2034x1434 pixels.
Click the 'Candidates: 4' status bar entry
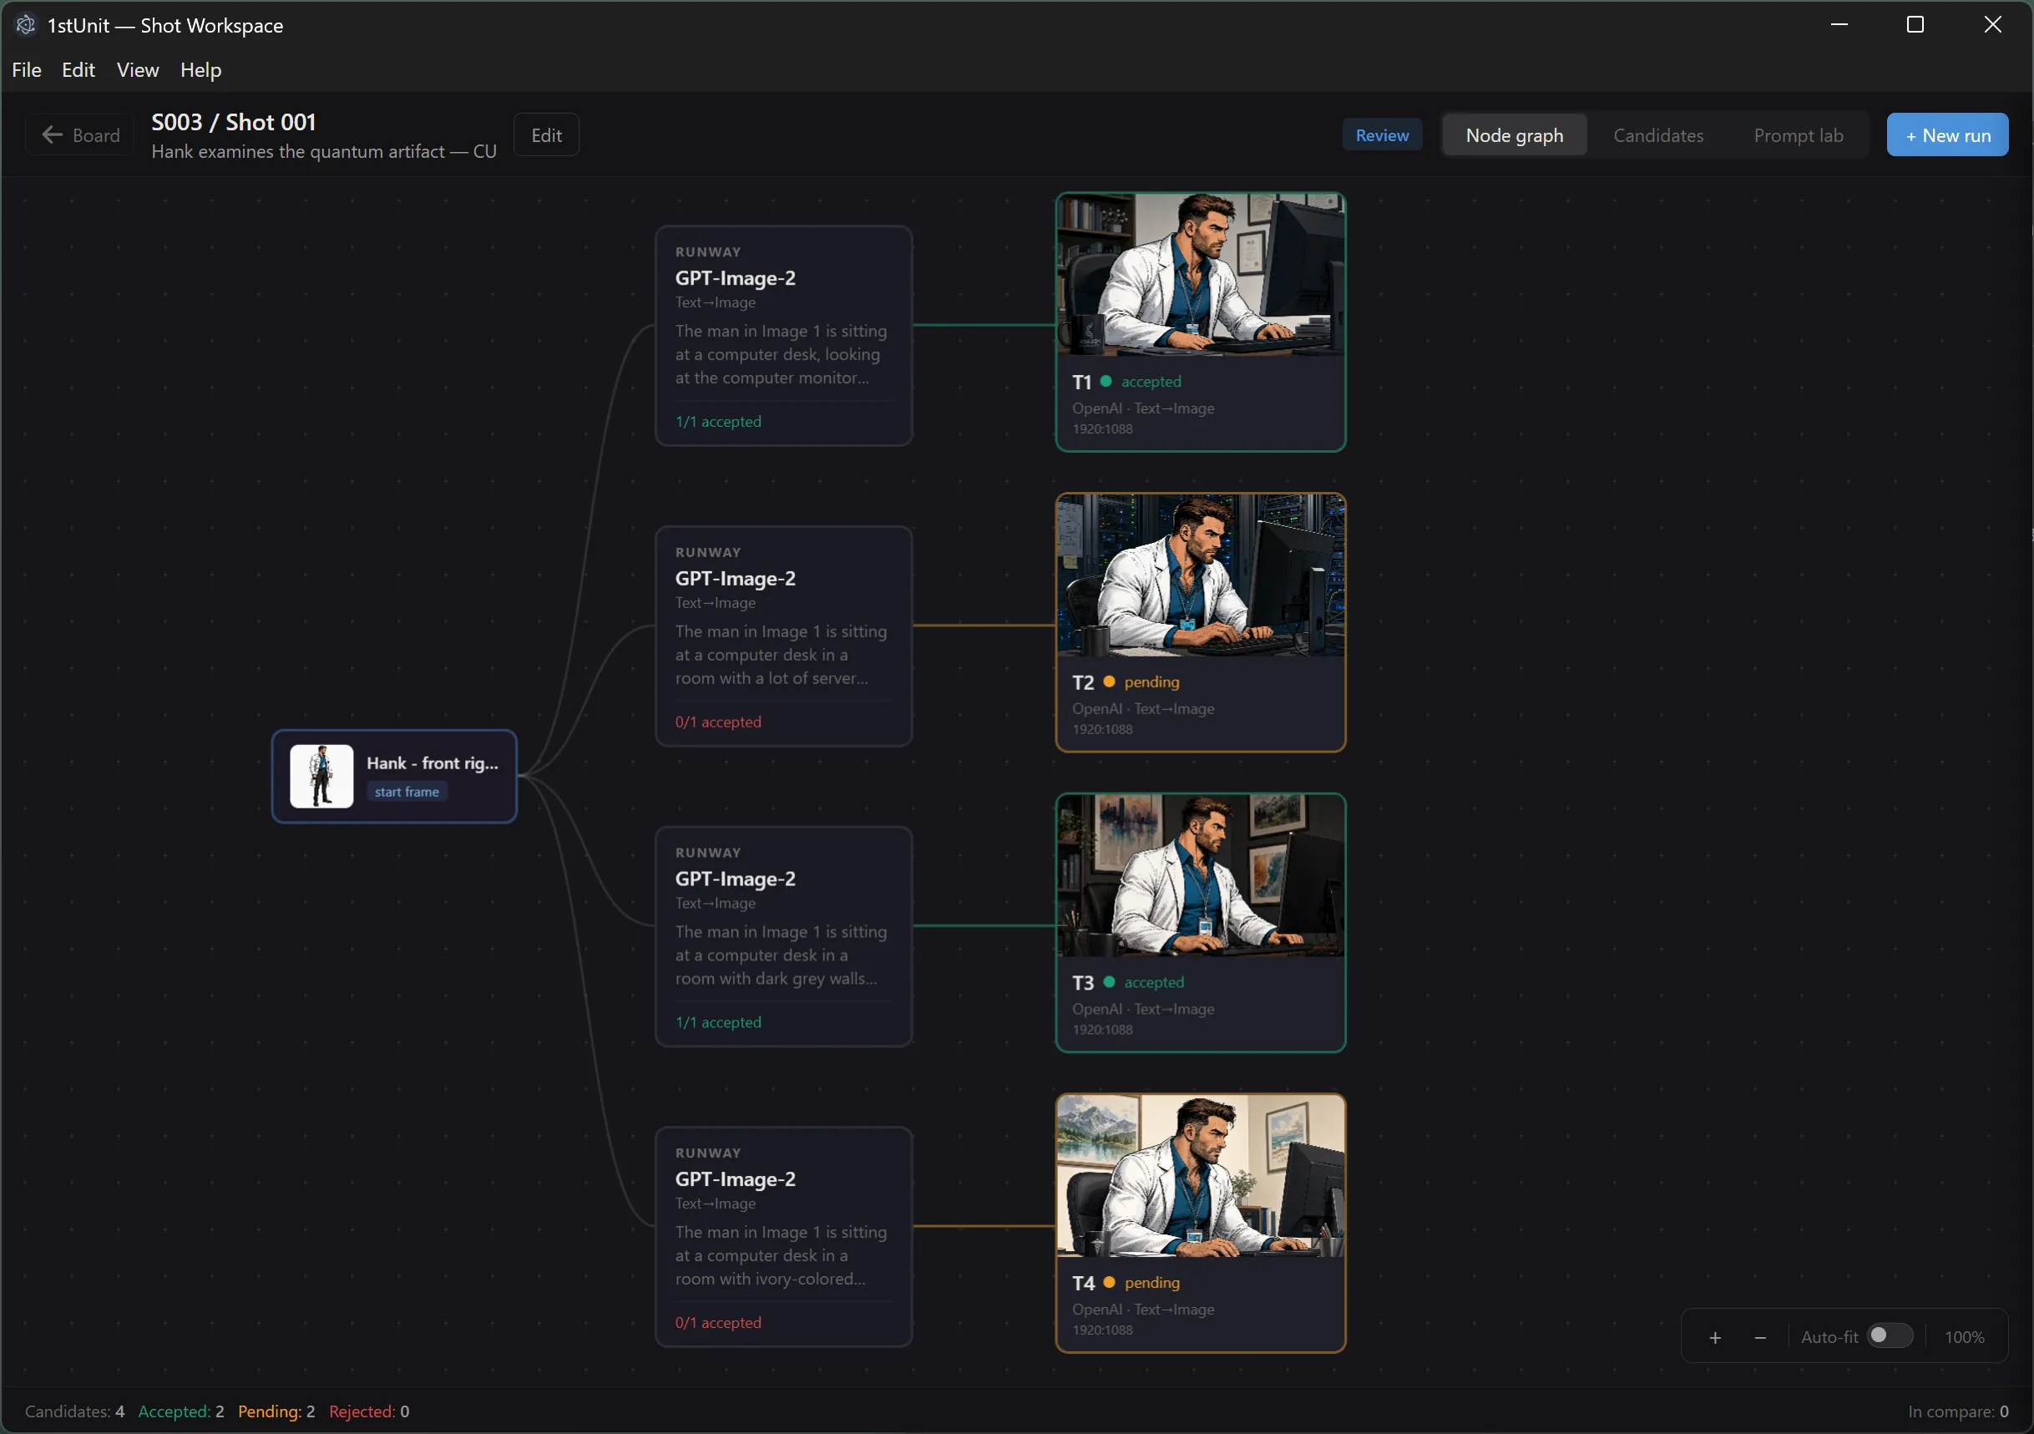pyautogui.click(x=74, y=1411)
